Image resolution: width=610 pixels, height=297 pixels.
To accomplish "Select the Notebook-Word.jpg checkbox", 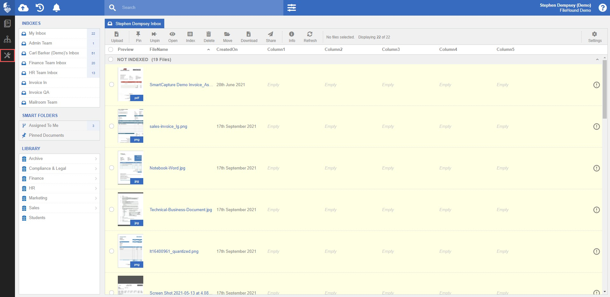I will click(111, 168).
